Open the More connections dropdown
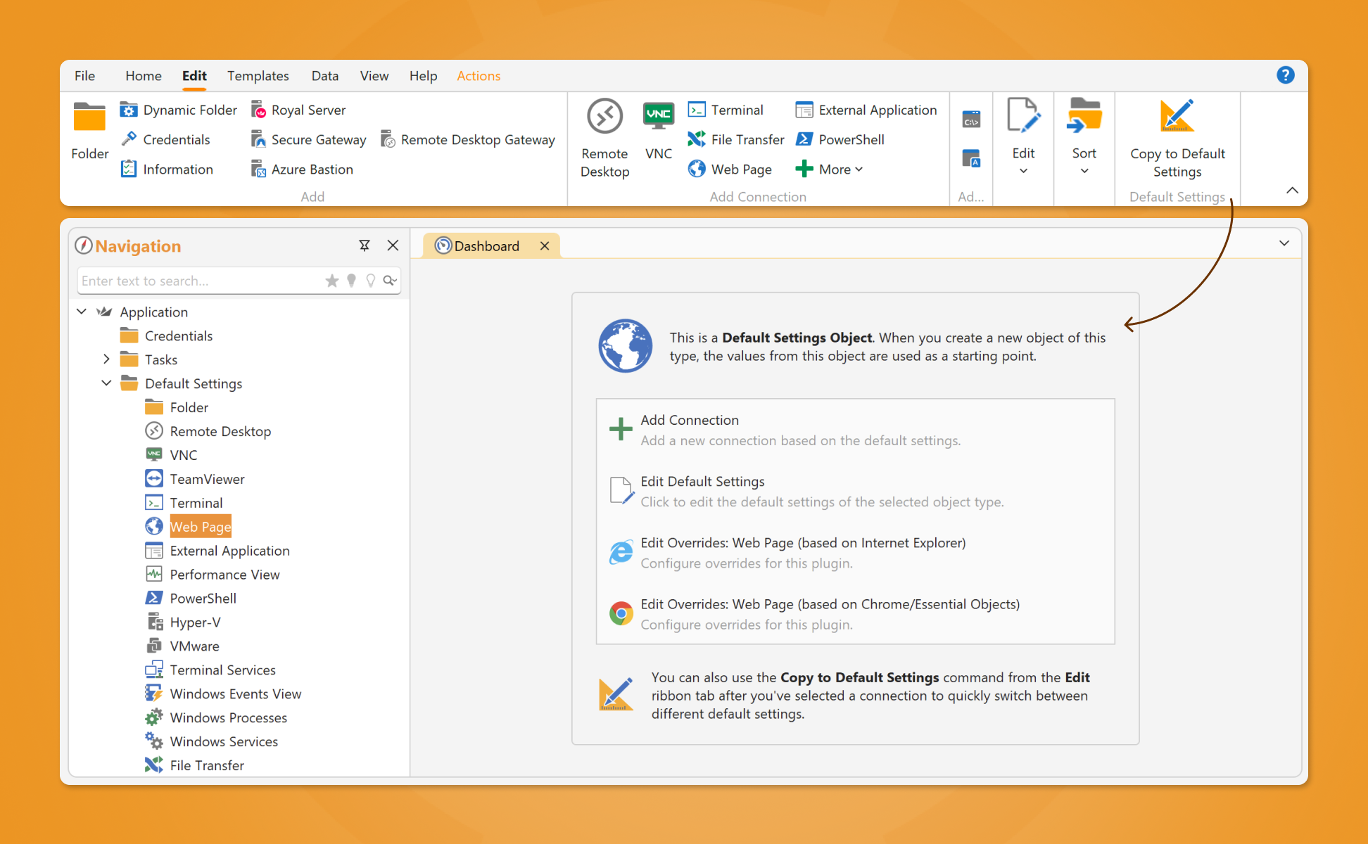 pos(829,169)
